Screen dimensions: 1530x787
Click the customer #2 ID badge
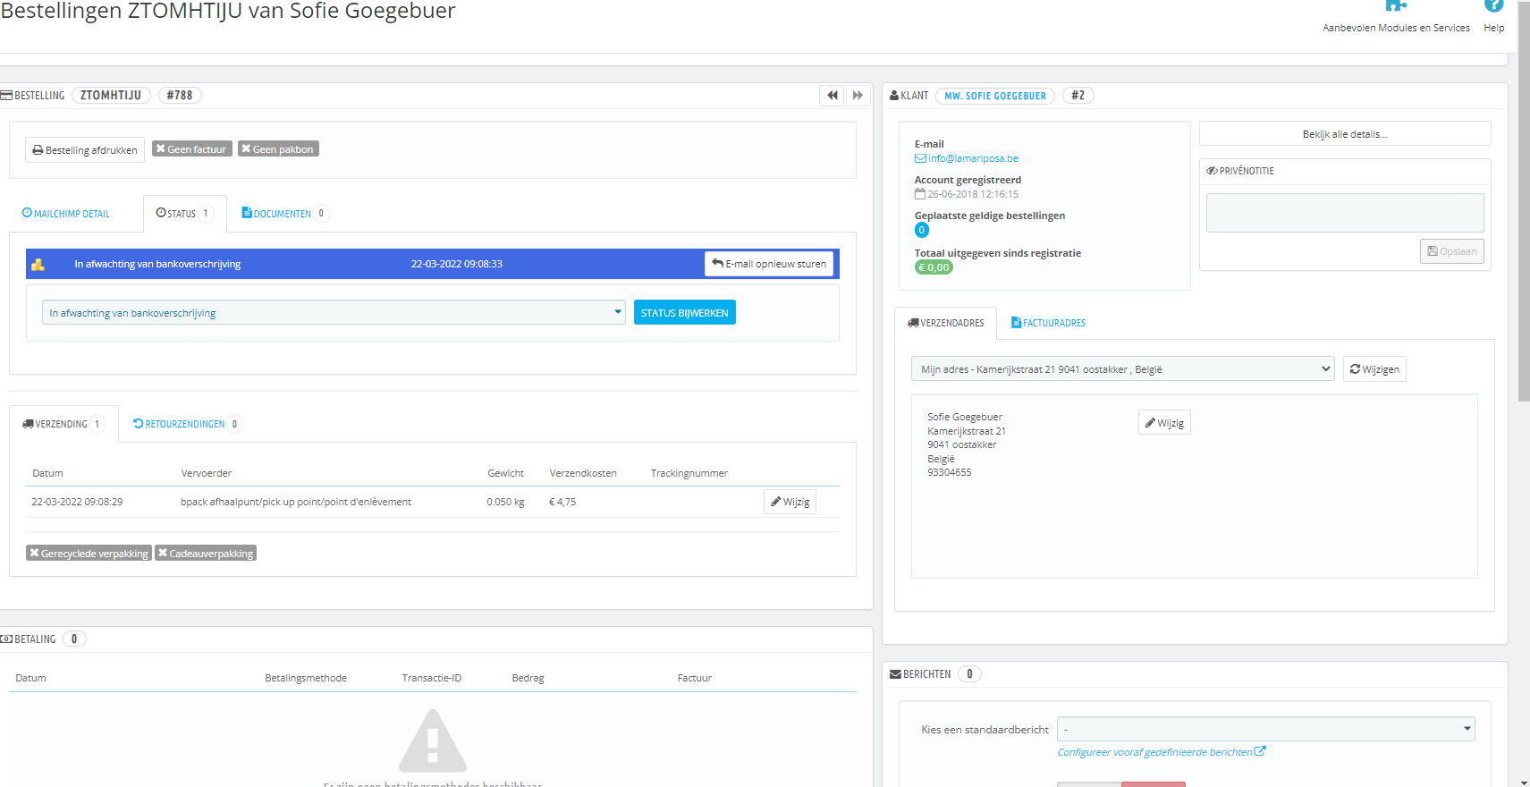(x=1078, y=96)
